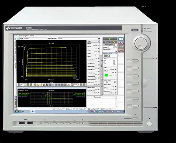This screenshot has width=176, height=143.
Task: Expand the panel with the double-arrow chevron
Action: click(102, 60)
